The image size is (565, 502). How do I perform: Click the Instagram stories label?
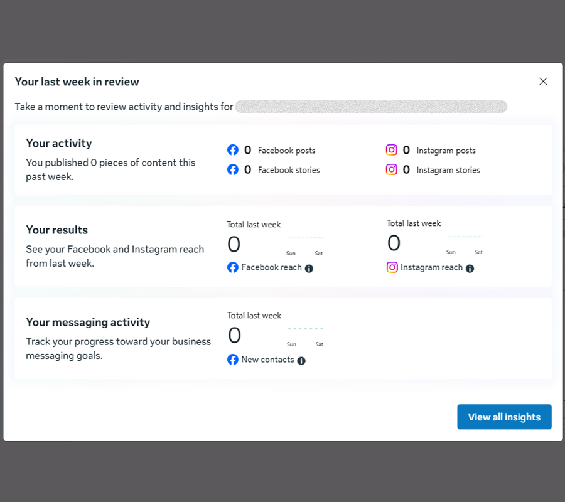[x=448, y=169]
